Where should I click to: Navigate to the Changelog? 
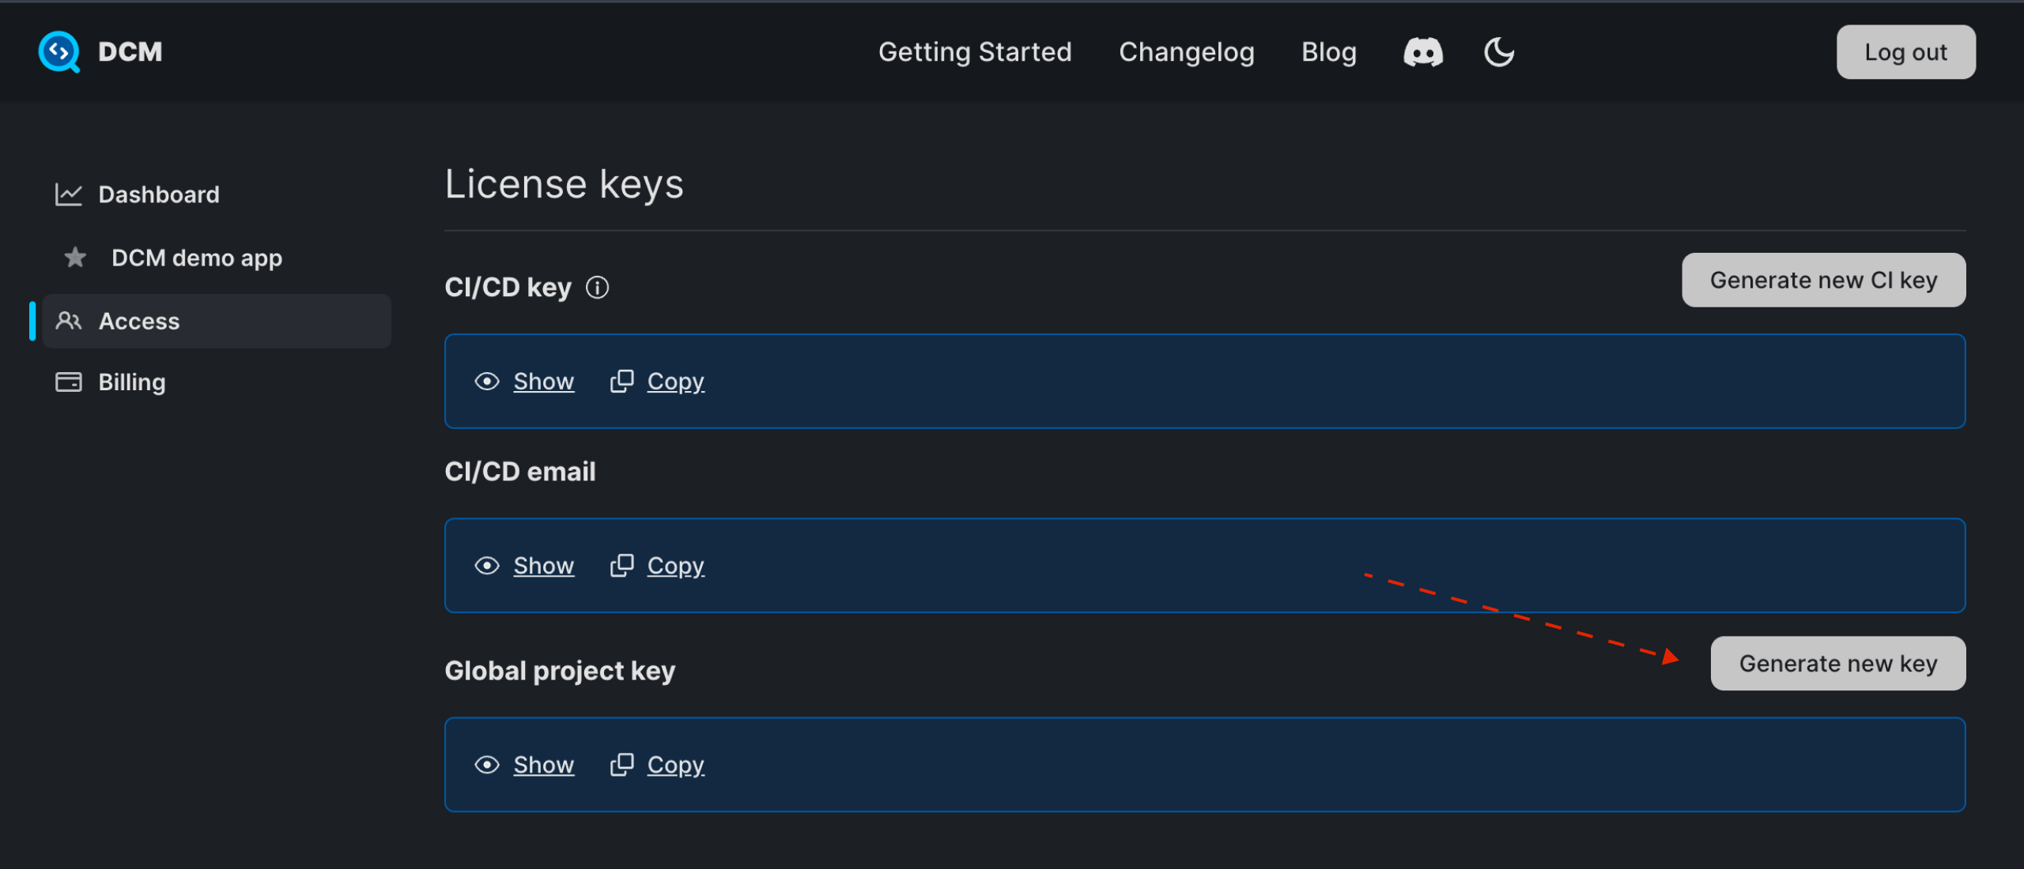tap(1187, 52)
